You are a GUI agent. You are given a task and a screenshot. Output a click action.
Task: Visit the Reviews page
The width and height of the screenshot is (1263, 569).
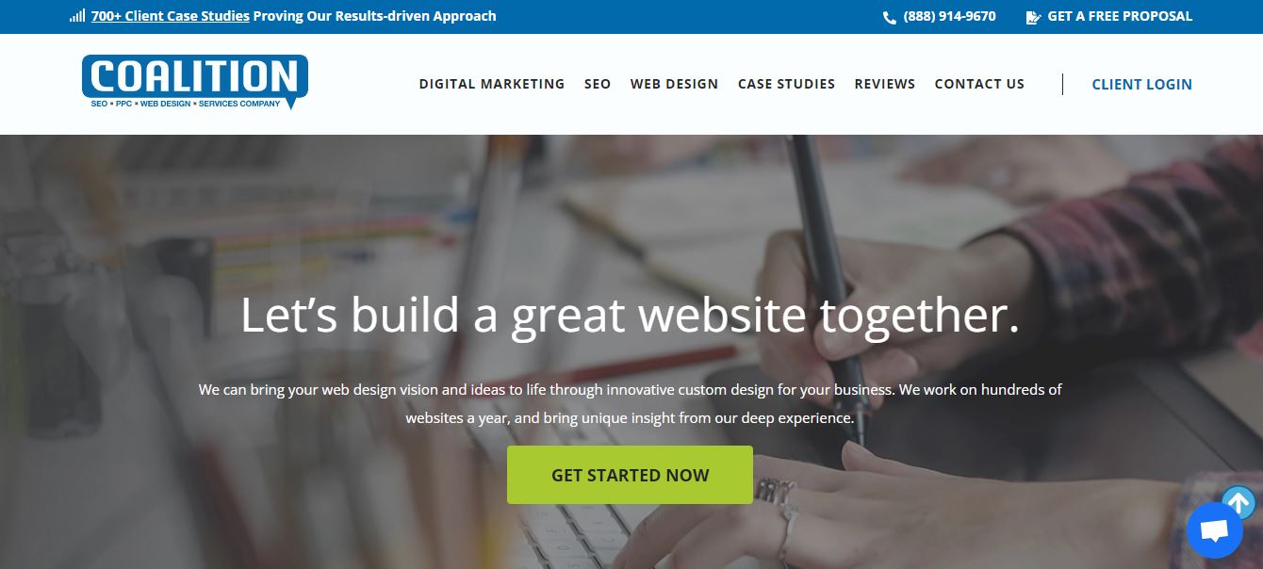tap(885, 84)
